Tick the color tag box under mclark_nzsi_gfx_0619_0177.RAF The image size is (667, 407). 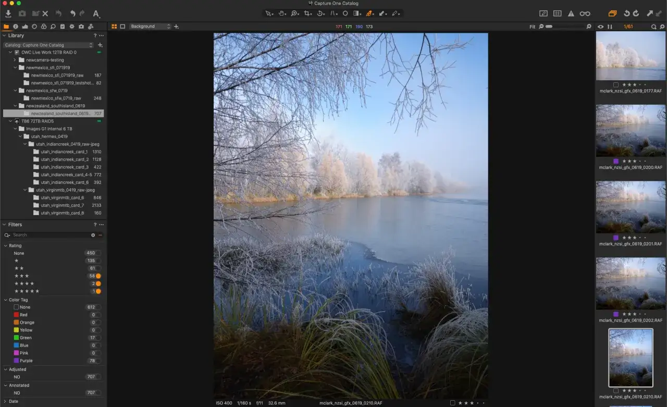click(616, 84)
